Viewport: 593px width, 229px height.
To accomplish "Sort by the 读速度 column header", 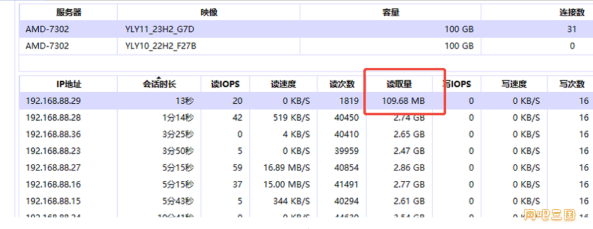I will pos(283,84).
